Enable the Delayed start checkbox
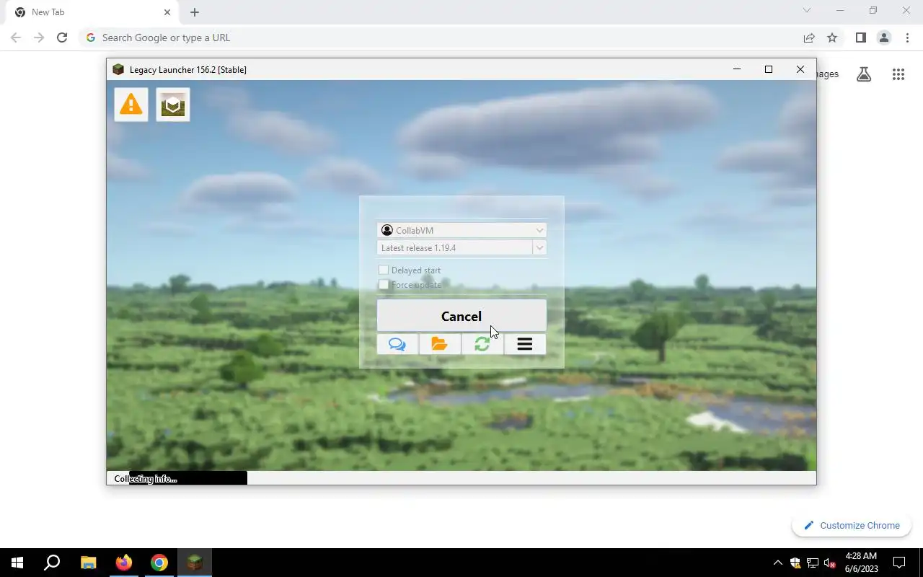923x577 pixels. tap(384, 270)
